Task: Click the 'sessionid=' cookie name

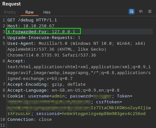Action: (49, 114)
